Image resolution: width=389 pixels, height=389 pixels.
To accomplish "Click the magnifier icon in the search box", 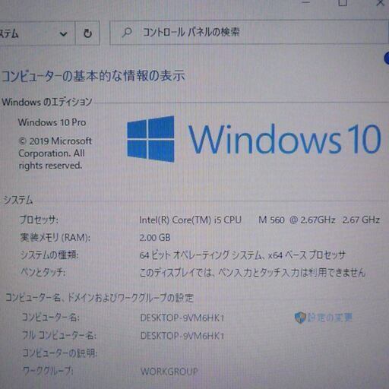I will (x=127, y=33).
